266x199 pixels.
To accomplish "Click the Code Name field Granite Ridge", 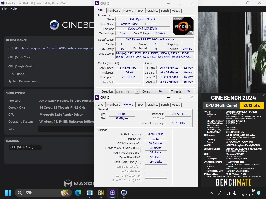I will click(x=129, y=24).
